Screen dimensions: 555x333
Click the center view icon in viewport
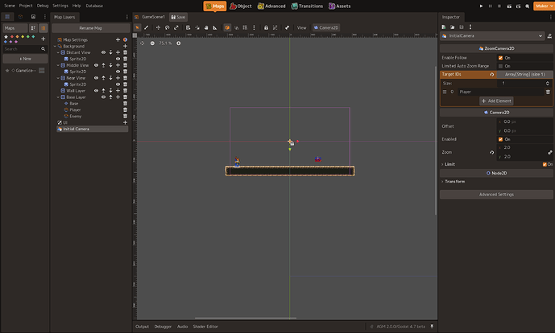pos(143,43)
